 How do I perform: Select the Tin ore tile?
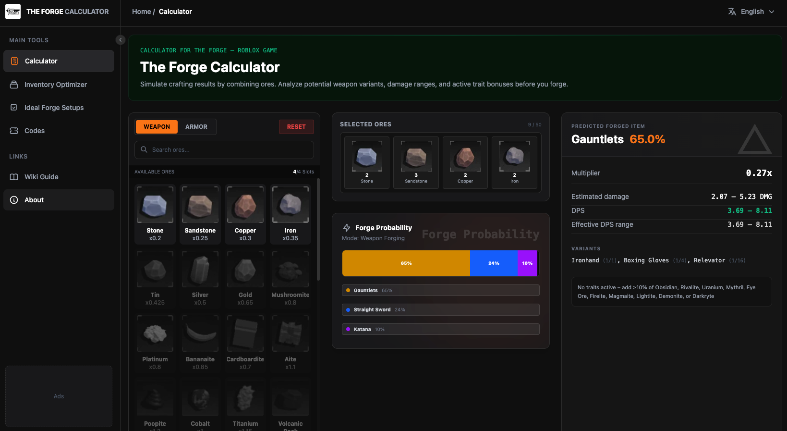[x=155, y=279]
